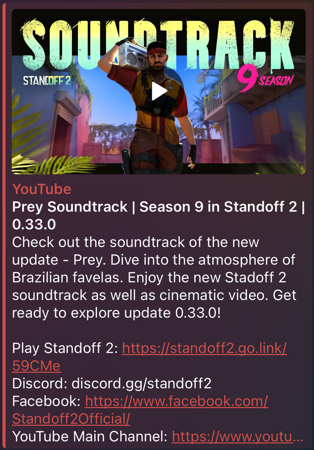This screenshot has height=450, width=314.
Task: Tap the discord.gg/standoff2 address text
Action: click(142, 384)
